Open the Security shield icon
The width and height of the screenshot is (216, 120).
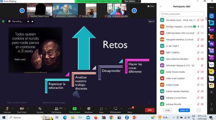[x=40, y=108]
